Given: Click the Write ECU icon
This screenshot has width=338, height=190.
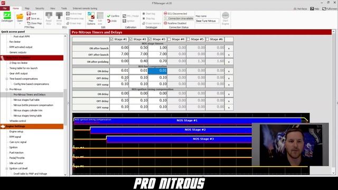Looking at the screenshot, I should point(59,16).
